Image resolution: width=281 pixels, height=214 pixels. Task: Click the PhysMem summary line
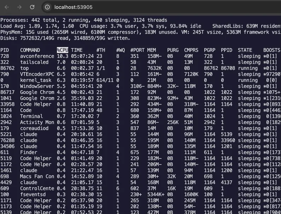tap(141, 32)
